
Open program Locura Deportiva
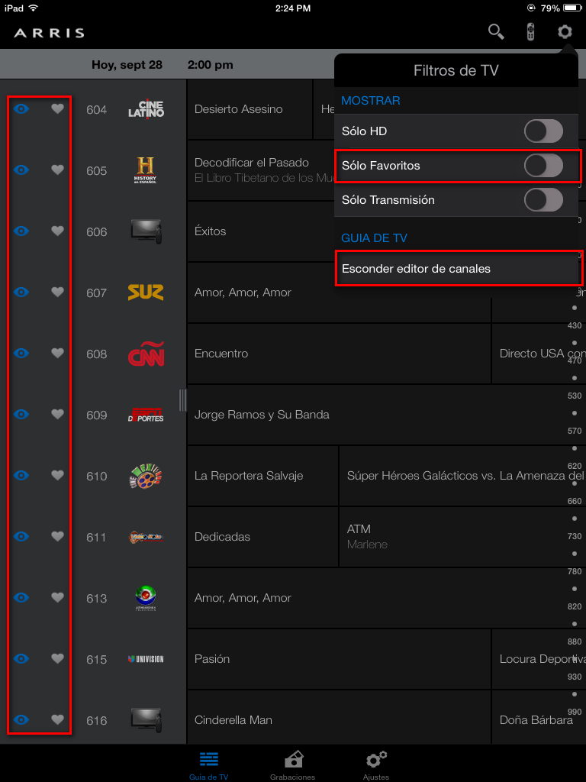coord(539,659)
